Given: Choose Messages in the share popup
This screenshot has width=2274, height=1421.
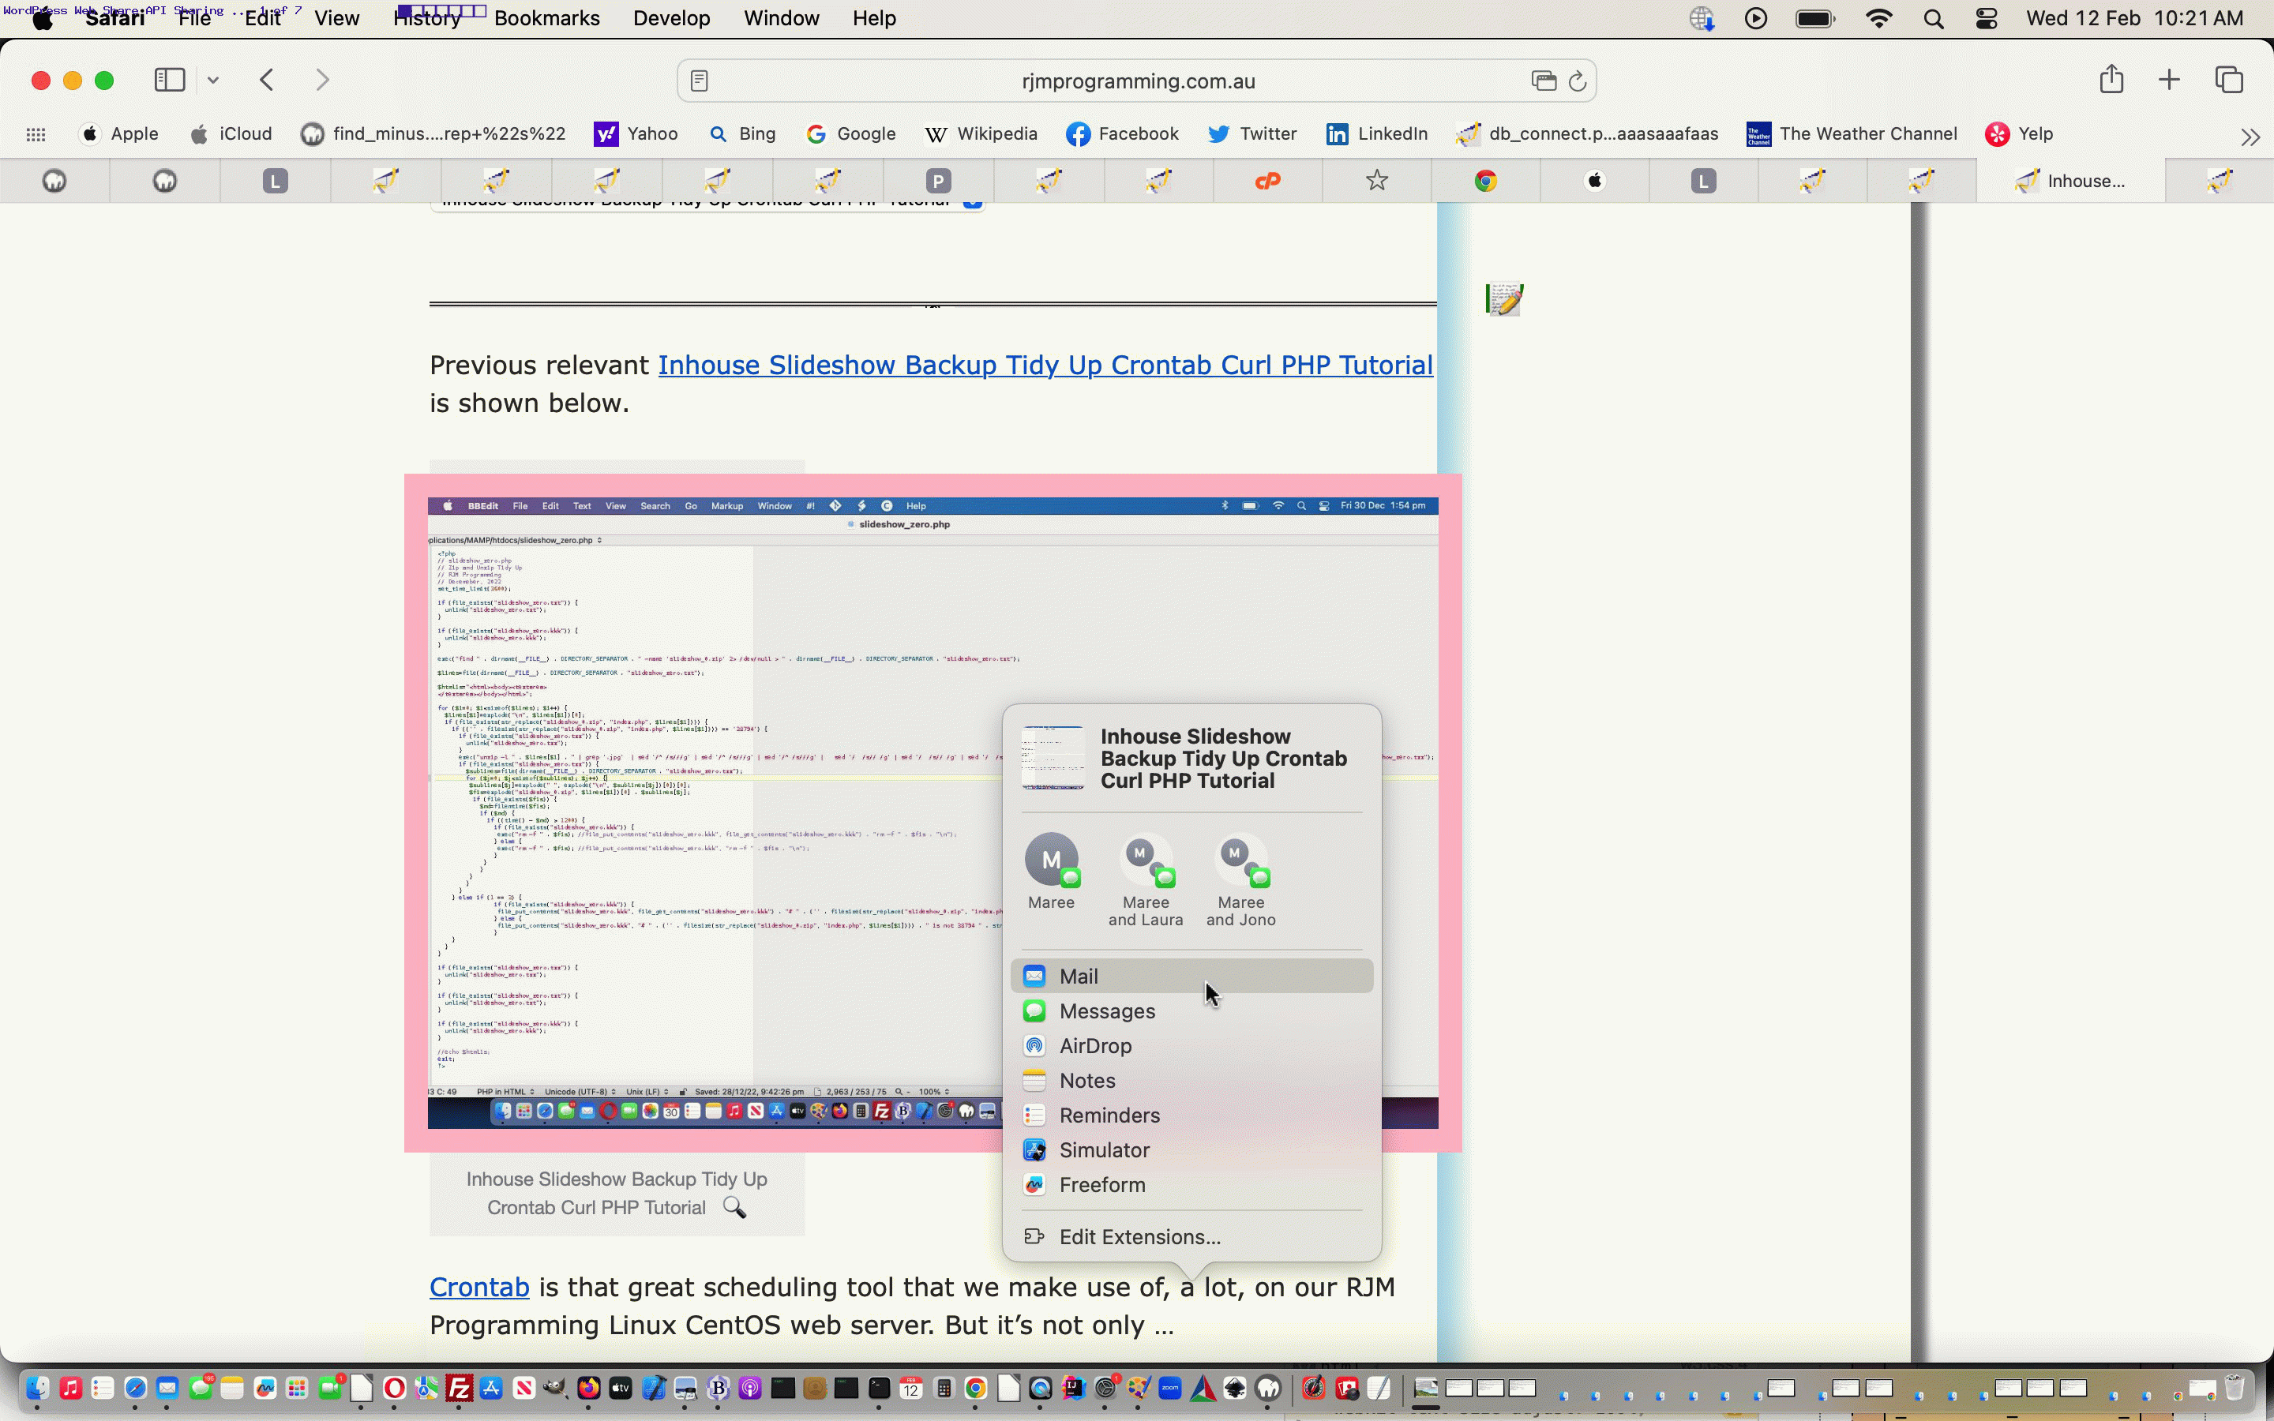Looking at the screenshot, I should click(1191, 1011).
